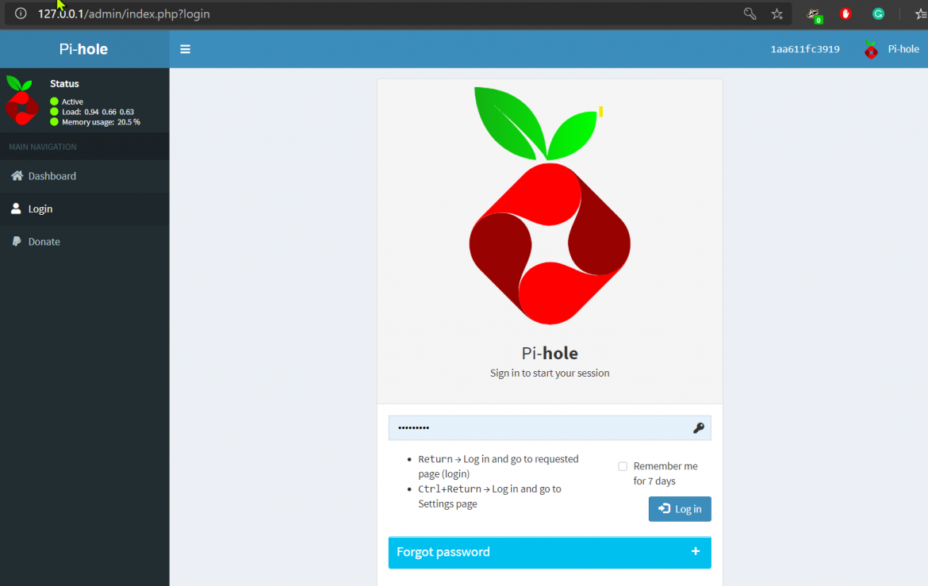Click the Pi-hole raspberry icon in the top-right header
The width and height of the screenshot is (928, 586).
tap(870, 48)
